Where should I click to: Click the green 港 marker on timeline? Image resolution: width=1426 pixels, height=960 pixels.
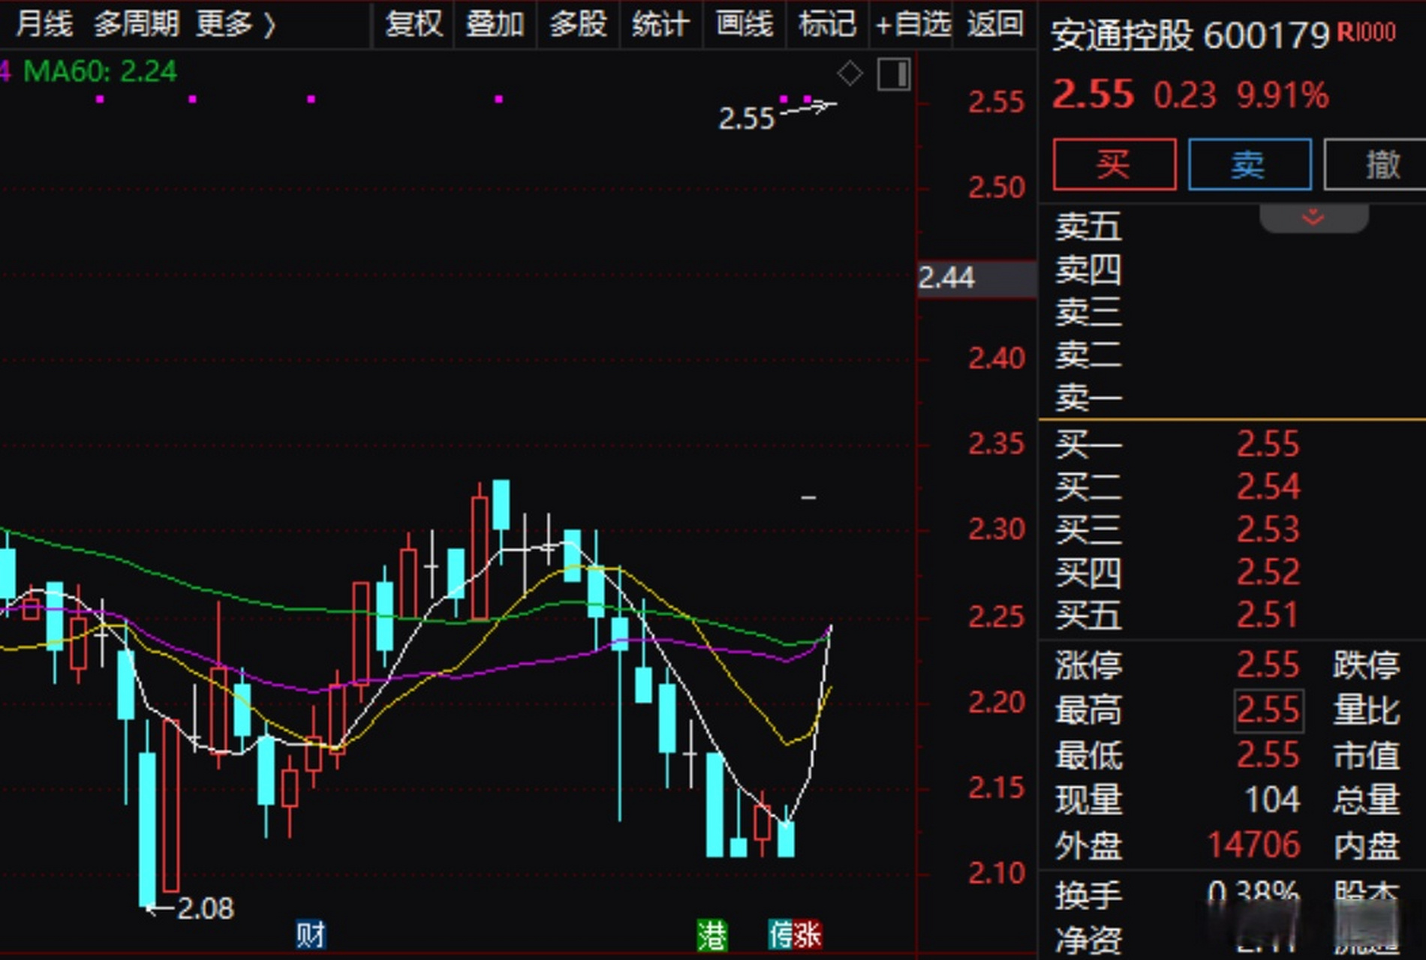712,935
